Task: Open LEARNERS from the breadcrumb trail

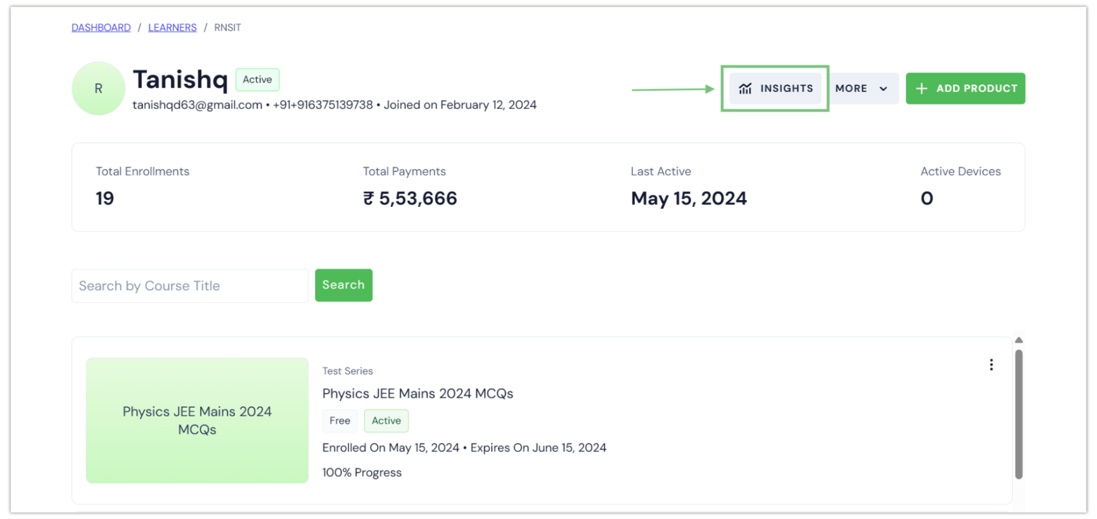Action: point(172,27)
